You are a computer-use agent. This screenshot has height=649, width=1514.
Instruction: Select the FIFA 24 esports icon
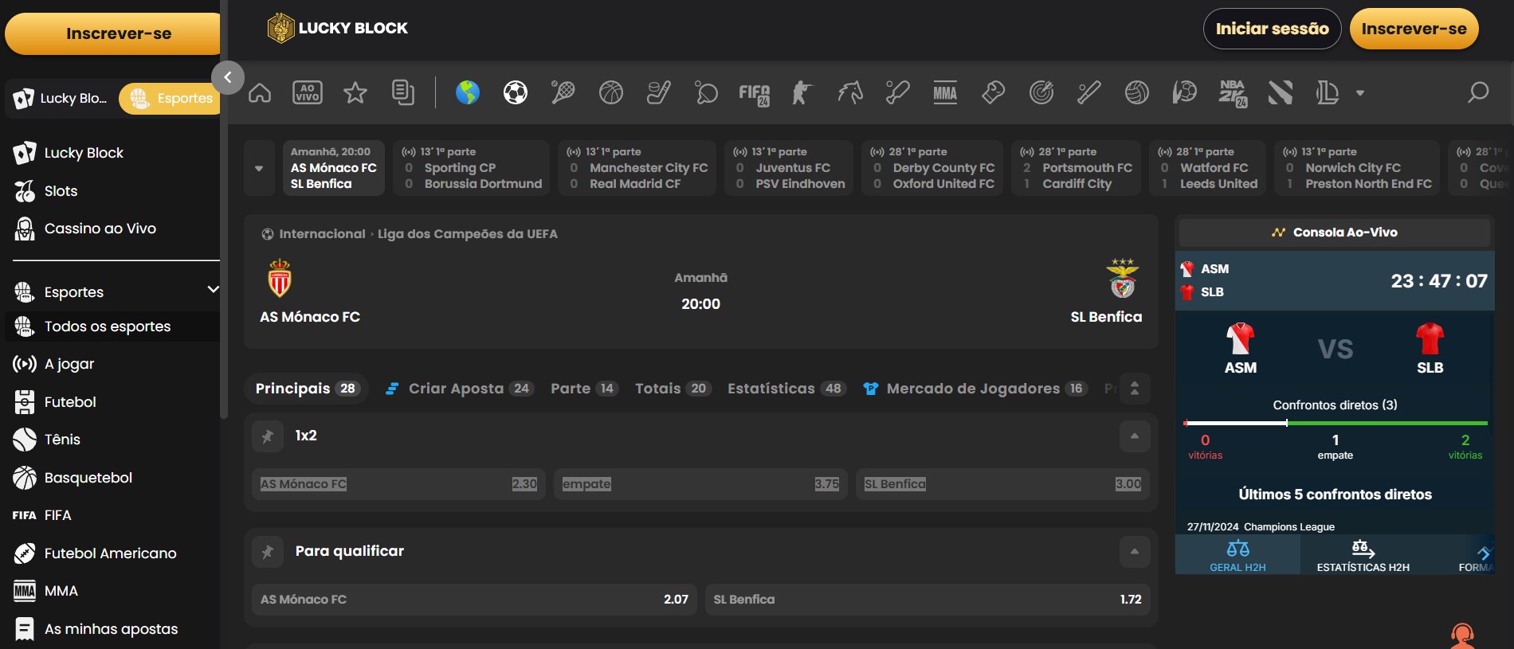tap(754, 94)
